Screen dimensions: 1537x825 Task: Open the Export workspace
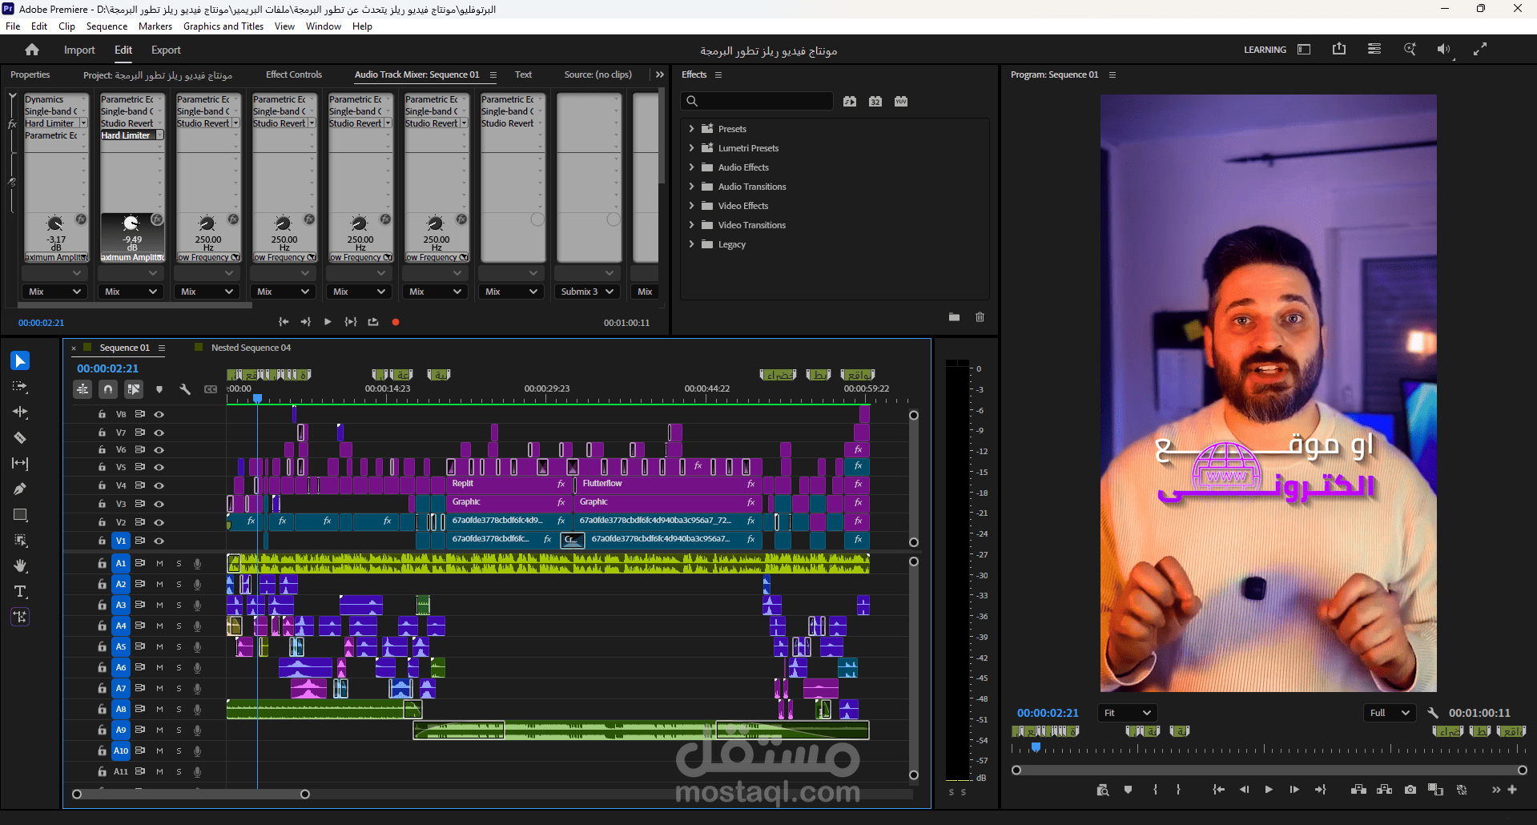click(166, 50)
